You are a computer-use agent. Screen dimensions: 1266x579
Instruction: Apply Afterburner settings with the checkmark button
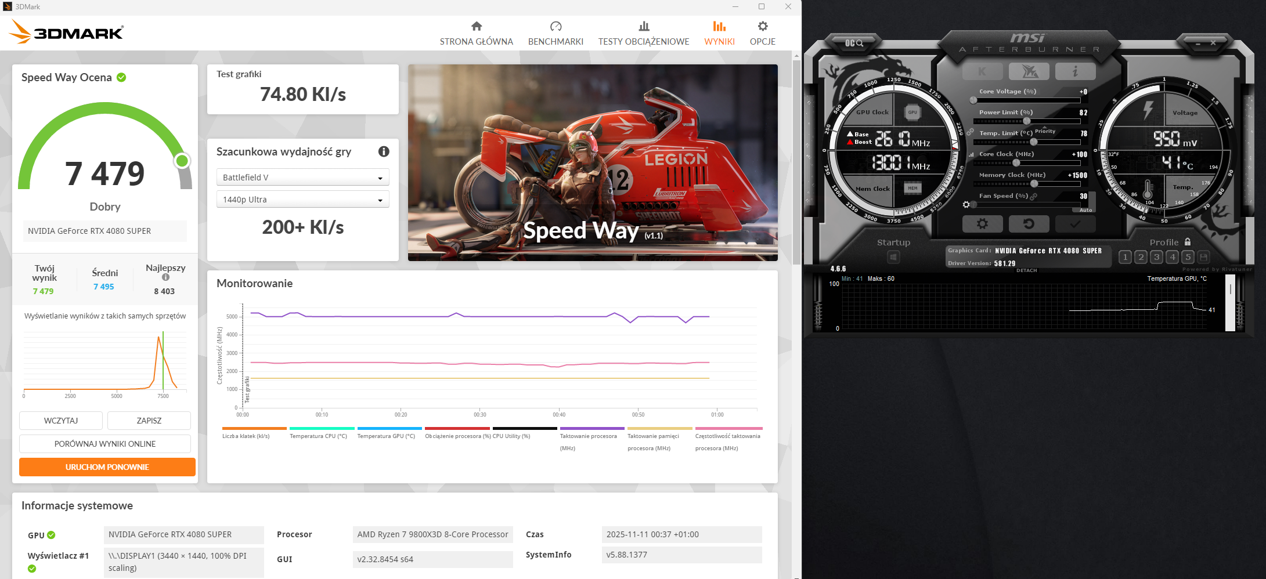click(x=1075, y=223)
